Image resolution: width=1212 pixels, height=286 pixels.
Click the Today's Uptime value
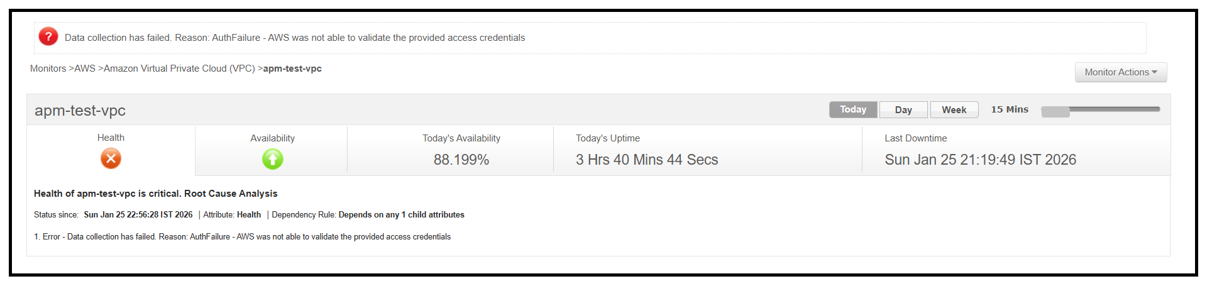647,160
